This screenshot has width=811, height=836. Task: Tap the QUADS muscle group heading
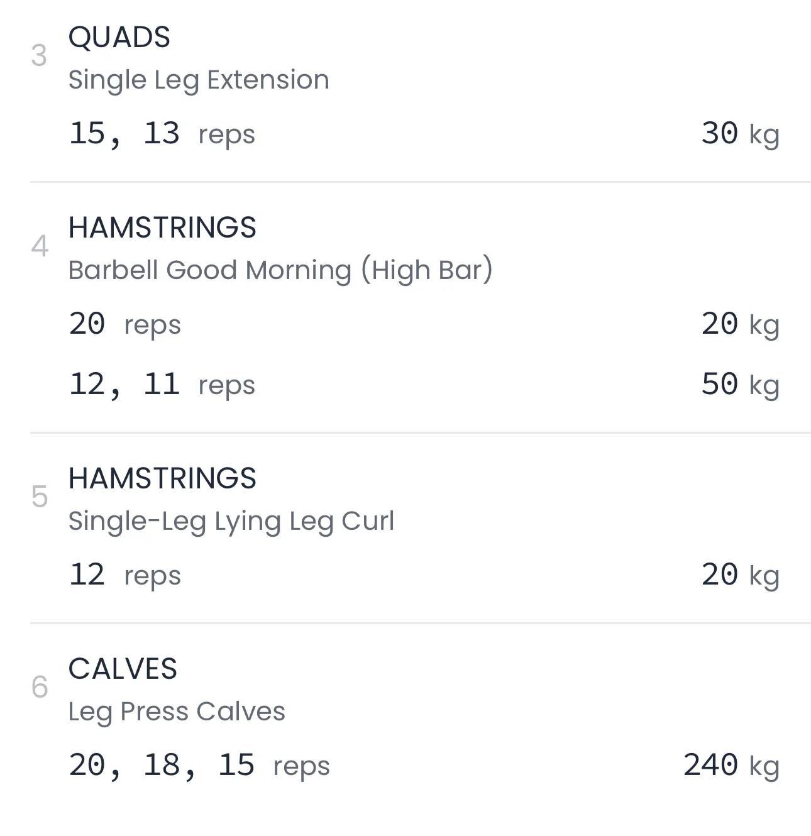click(119, 38)
